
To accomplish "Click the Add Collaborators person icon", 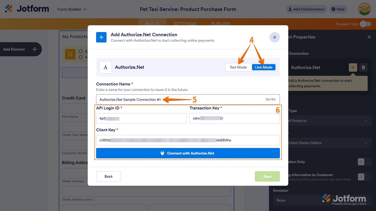I will click(x=290, y=9).
